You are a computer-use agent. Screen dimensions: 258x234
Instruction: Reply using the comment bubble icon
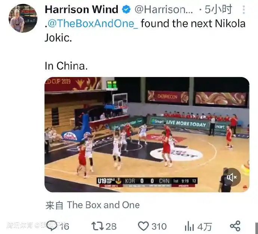click(x=52, y=226)
